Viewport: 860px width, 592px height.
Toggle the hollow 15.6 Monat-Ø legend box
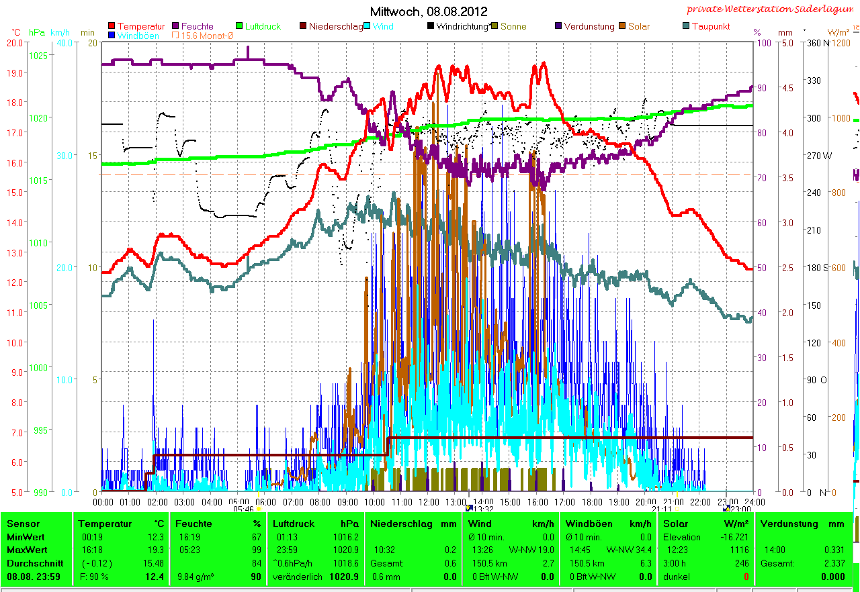tap(176, 36)
